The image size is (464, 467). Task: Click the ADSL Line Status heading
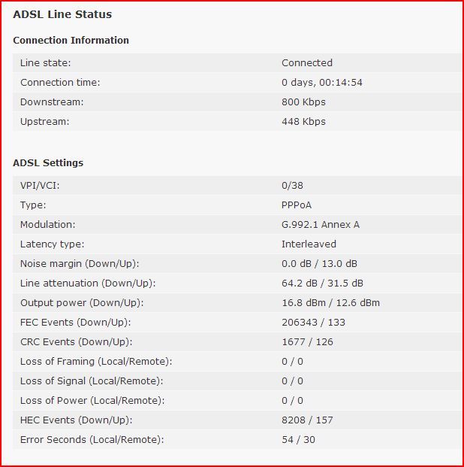[x=62, y=14]
